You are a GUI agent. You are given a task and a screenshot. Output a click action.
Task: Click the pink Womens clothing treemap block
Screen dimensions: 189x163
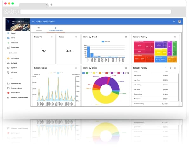[144, 47]
